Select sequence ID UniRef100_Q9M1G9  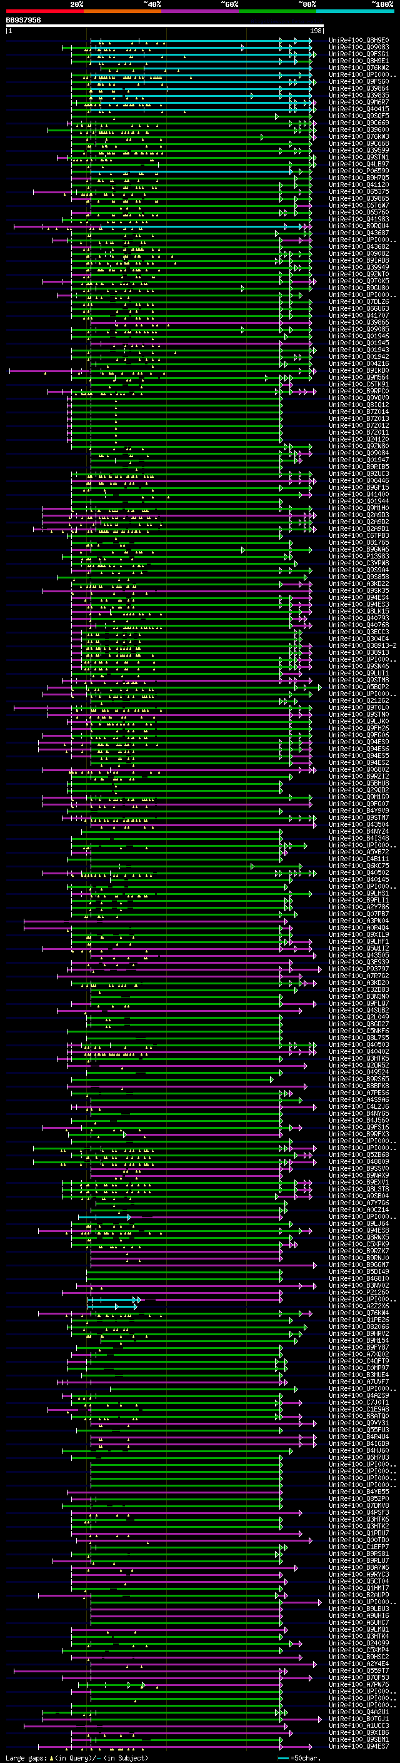(359, 797)
